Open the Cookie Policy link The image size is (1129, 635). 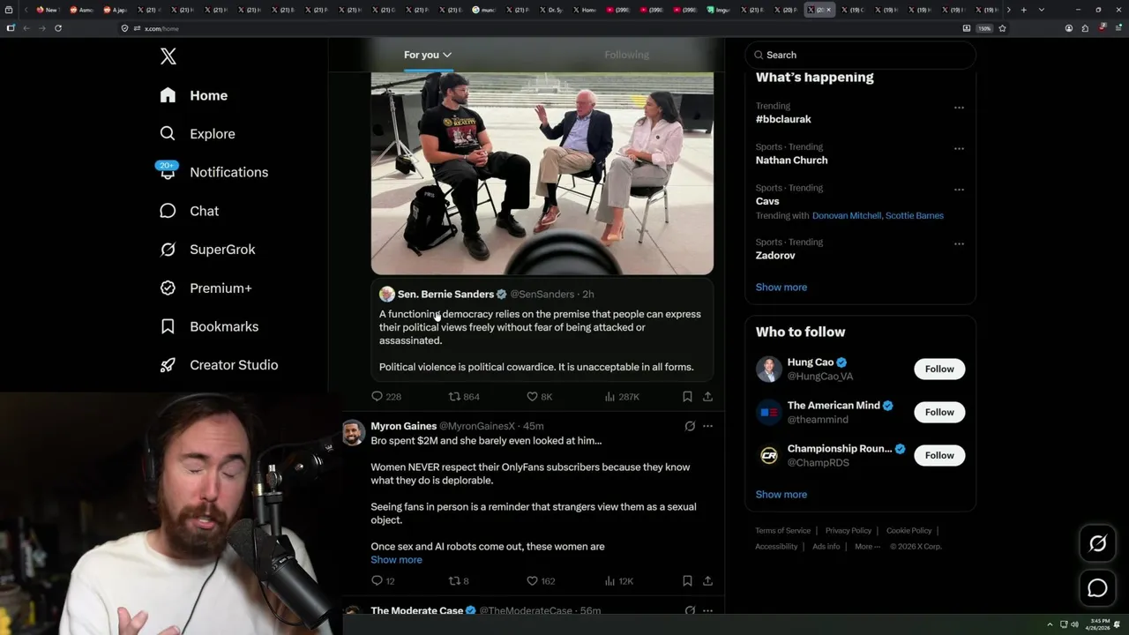(x=908, y=531)
